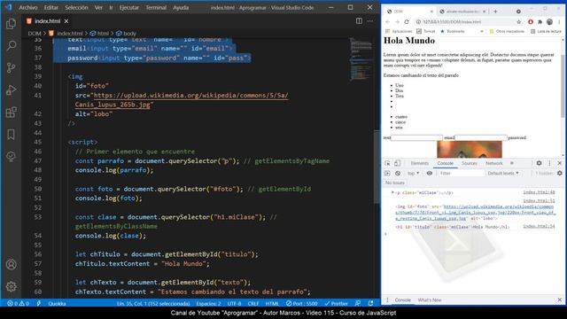567x319 pixels.
Task: Open the editor More Actions menu
Action: [x=370, y=21]
